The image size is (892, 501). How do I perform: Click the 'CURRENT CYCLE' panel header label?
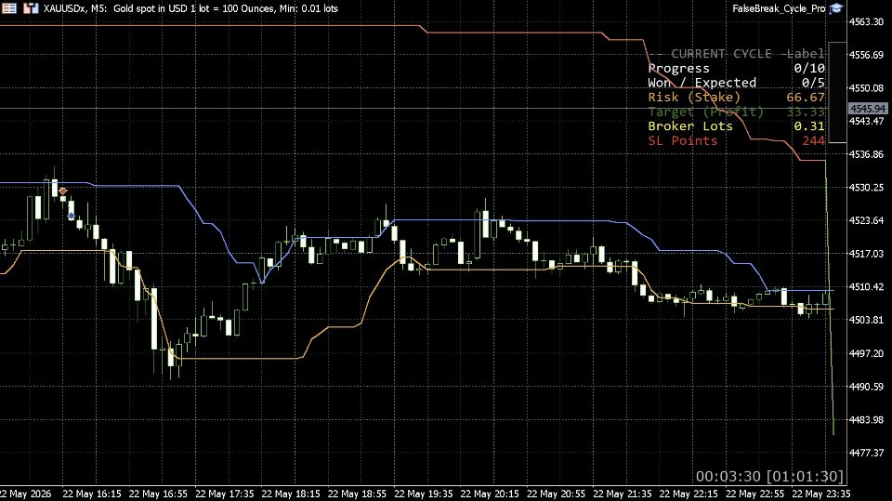pos(721,54)
